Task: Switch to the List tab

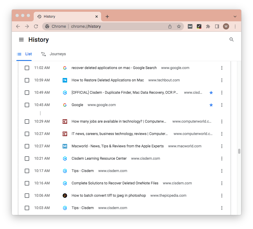Action: 24,54
